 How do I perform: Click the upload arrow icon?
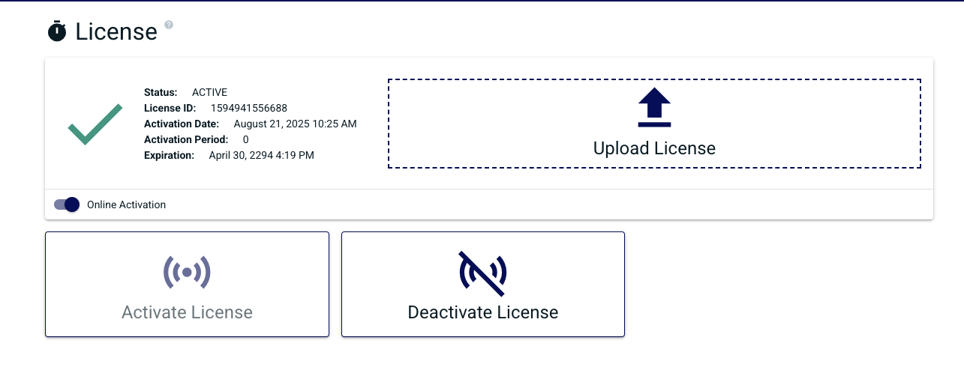(654, 107)
